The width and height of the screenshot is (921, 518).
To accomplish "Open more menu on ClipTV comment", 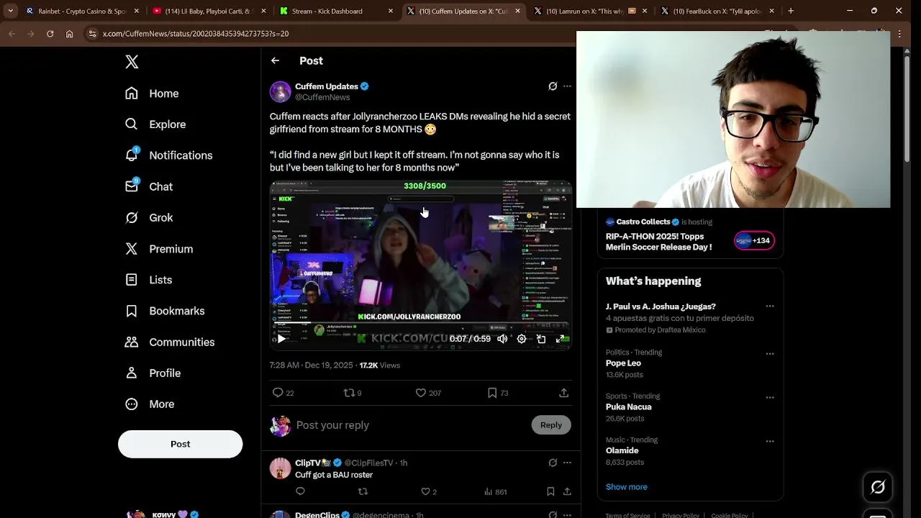I will pos(567,463).
